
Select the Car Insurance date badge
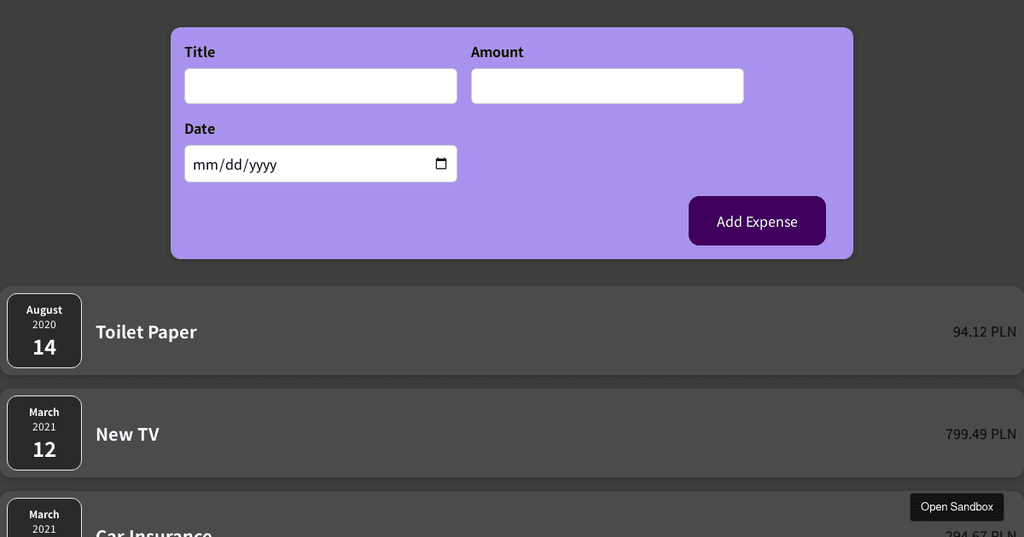pos(44,522)
